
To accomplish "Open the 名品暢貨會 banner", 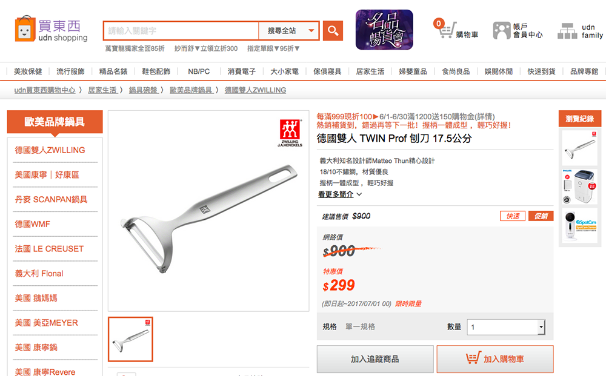I will point(384,30).
